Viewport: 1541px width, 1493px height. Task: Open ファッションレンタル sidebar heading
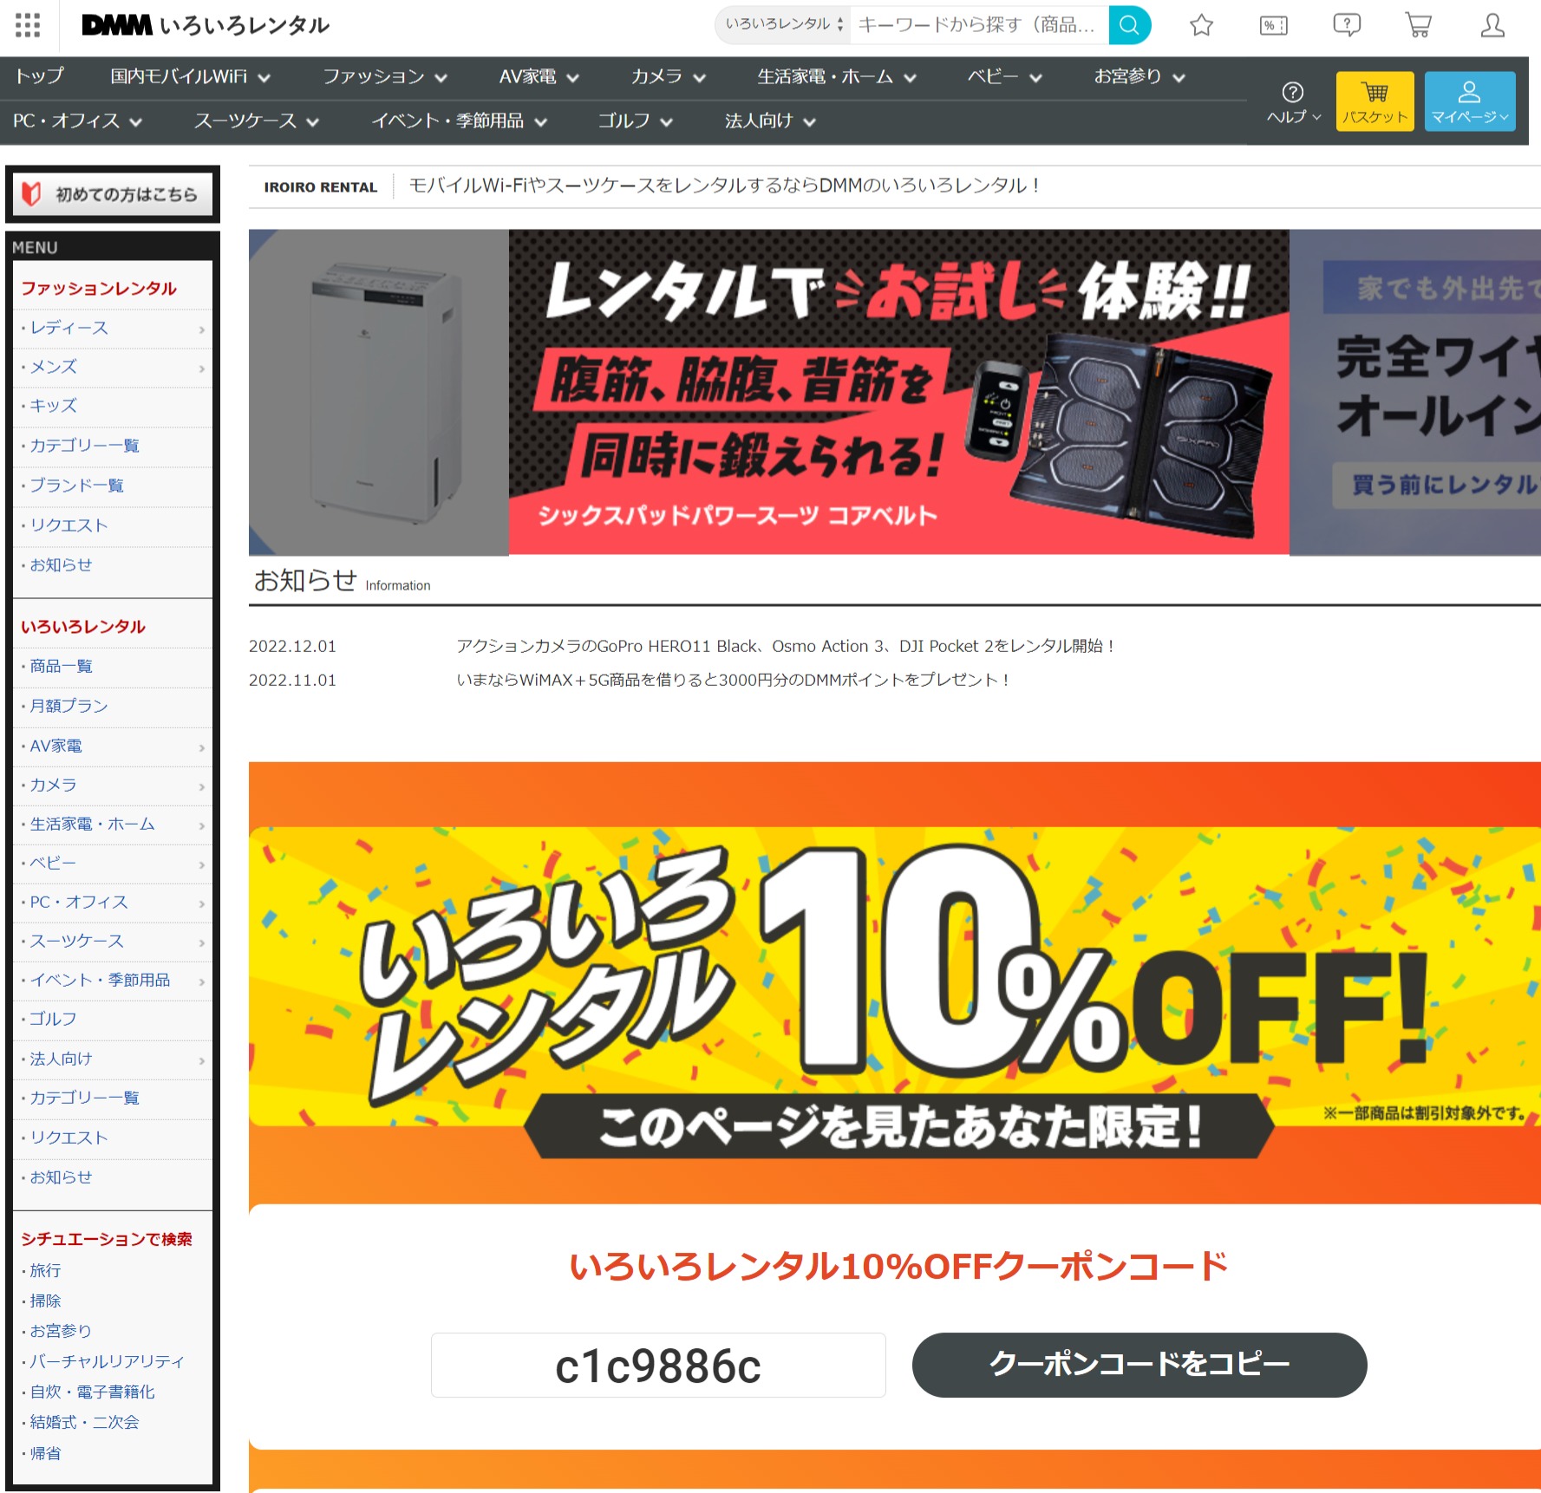[99, 289]
